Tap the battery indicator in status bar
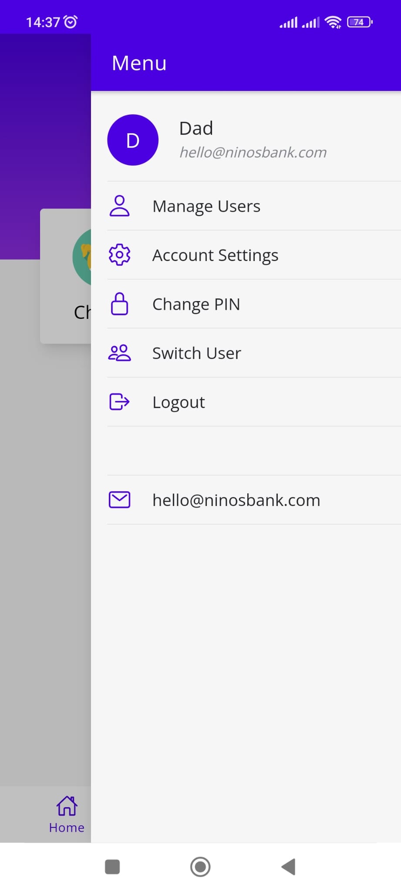The width and height of the screenshot is (401, 891). point(360,22)
